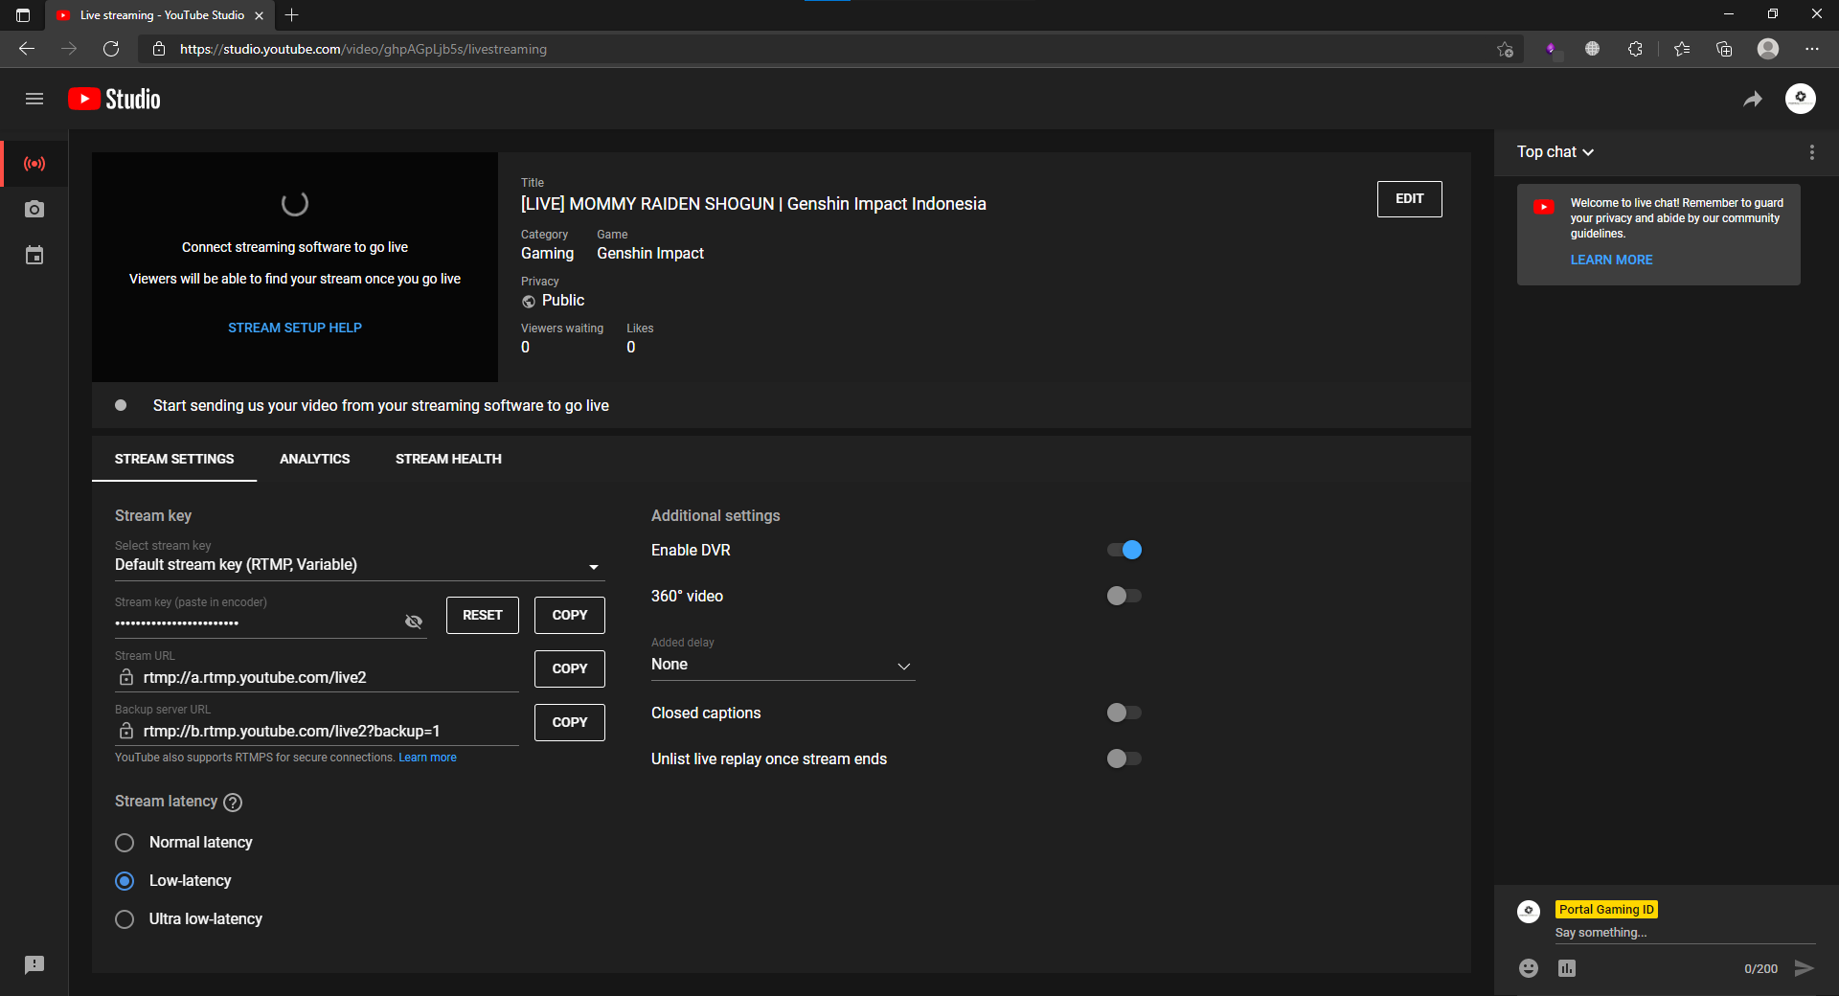Screen dimensions: 1839x996
Task: Reveal stream key with eye icon
Action: tap(414, 622)
